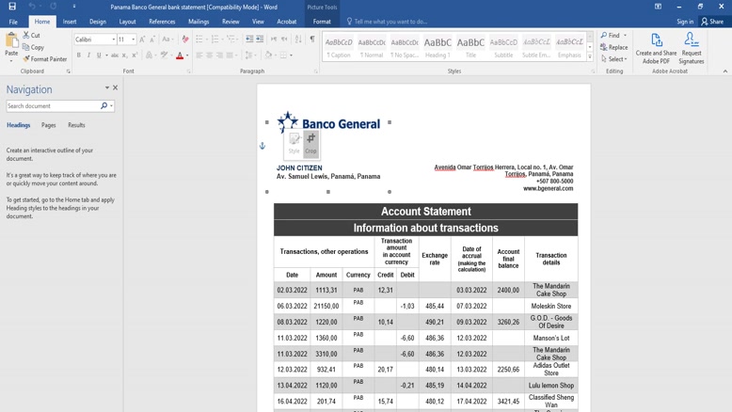Image resolution: width=732 pixels, height=412 pixels.
Task: Click the Share button
Action: click(x=712, y=22)
